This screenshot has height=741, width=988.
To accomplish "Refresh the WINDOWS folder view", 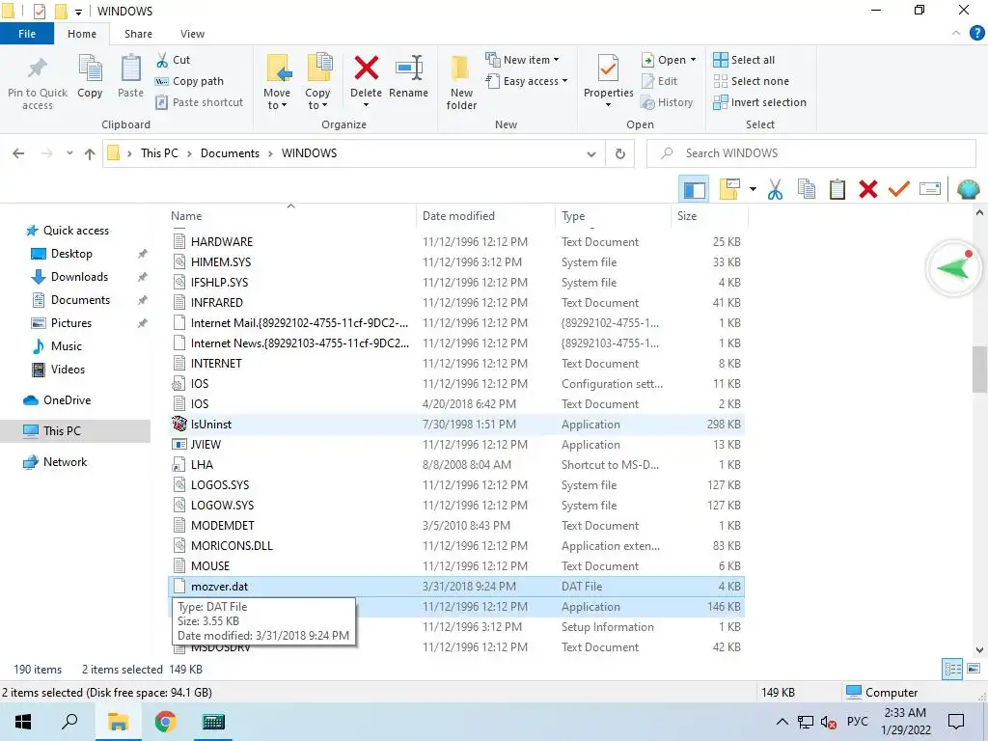I will pos(620,153).
